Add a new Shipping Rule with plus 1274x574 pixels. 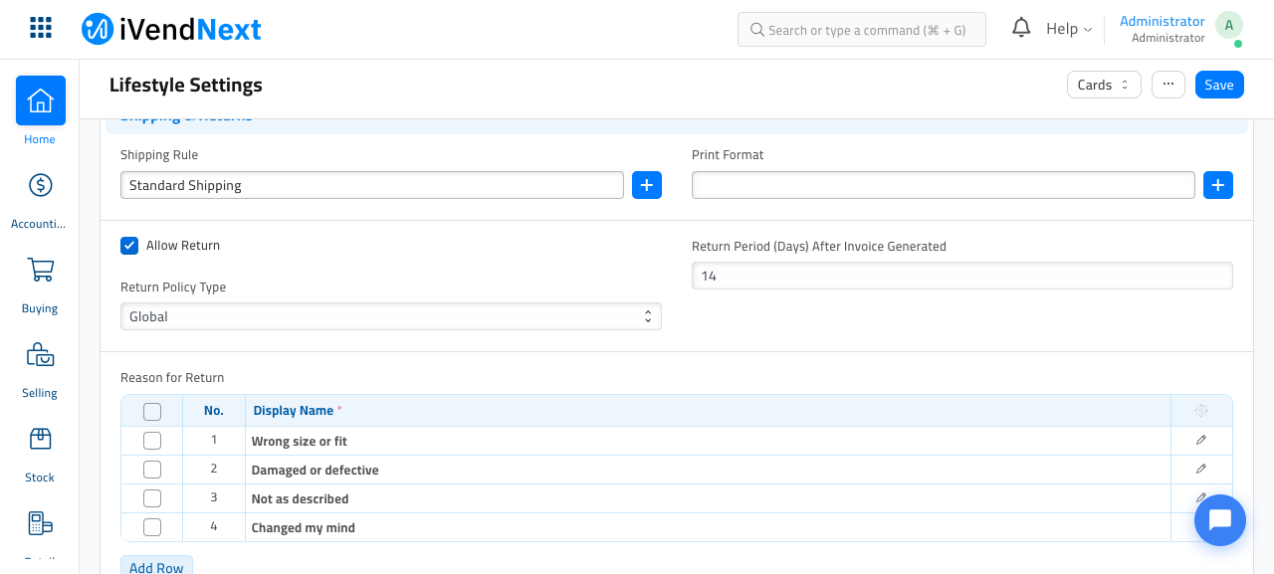[647, 185]
